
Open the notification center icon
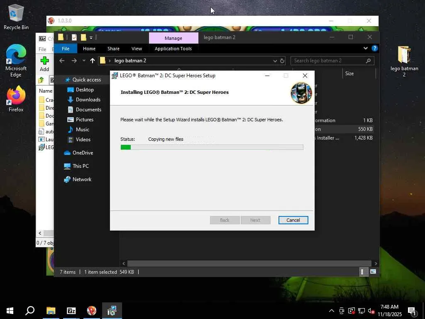pyautogui.click(x=412, y=312)
